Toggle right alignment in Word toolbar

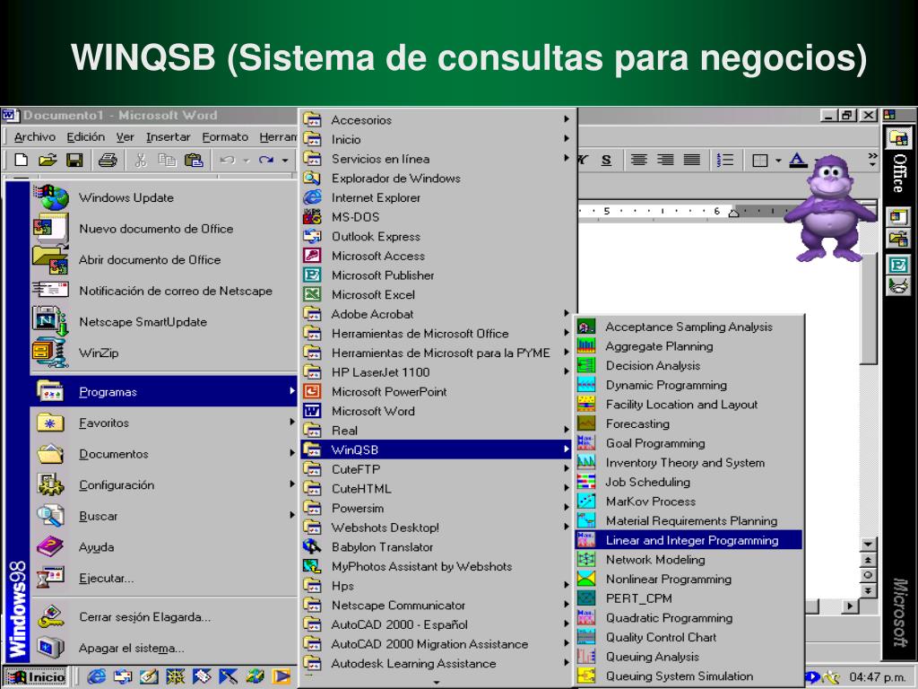coord(665,160)
